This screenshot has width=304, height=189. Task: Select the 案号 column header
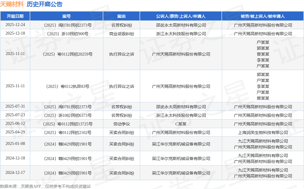pyautogui.click(x=66, y=16)
